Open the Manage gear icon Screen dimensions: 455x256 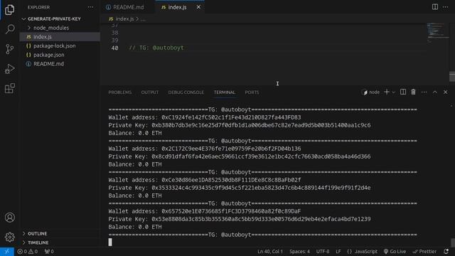[x=9, y=237]
